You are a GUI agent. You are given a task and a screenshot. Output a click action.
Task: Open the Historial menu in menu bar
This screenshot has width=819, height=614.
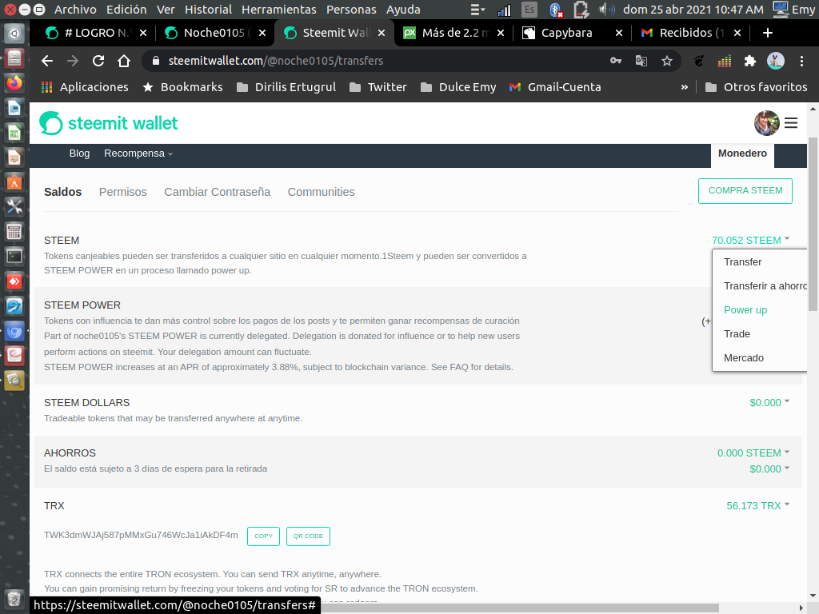coord(208,10)
